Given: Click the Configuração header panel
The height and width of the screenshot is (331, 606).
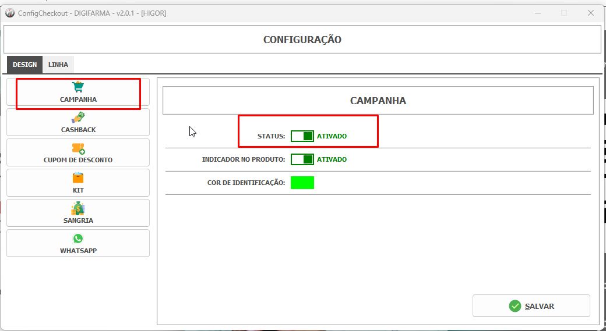Looking at the screenshot, I should (x=302, y=40).
